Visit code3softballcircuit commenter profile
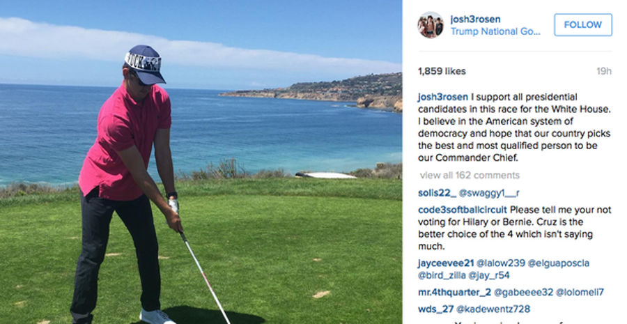The width and height of the screenshot is (627, 324). pyautogui.click(x=463, y=210)
